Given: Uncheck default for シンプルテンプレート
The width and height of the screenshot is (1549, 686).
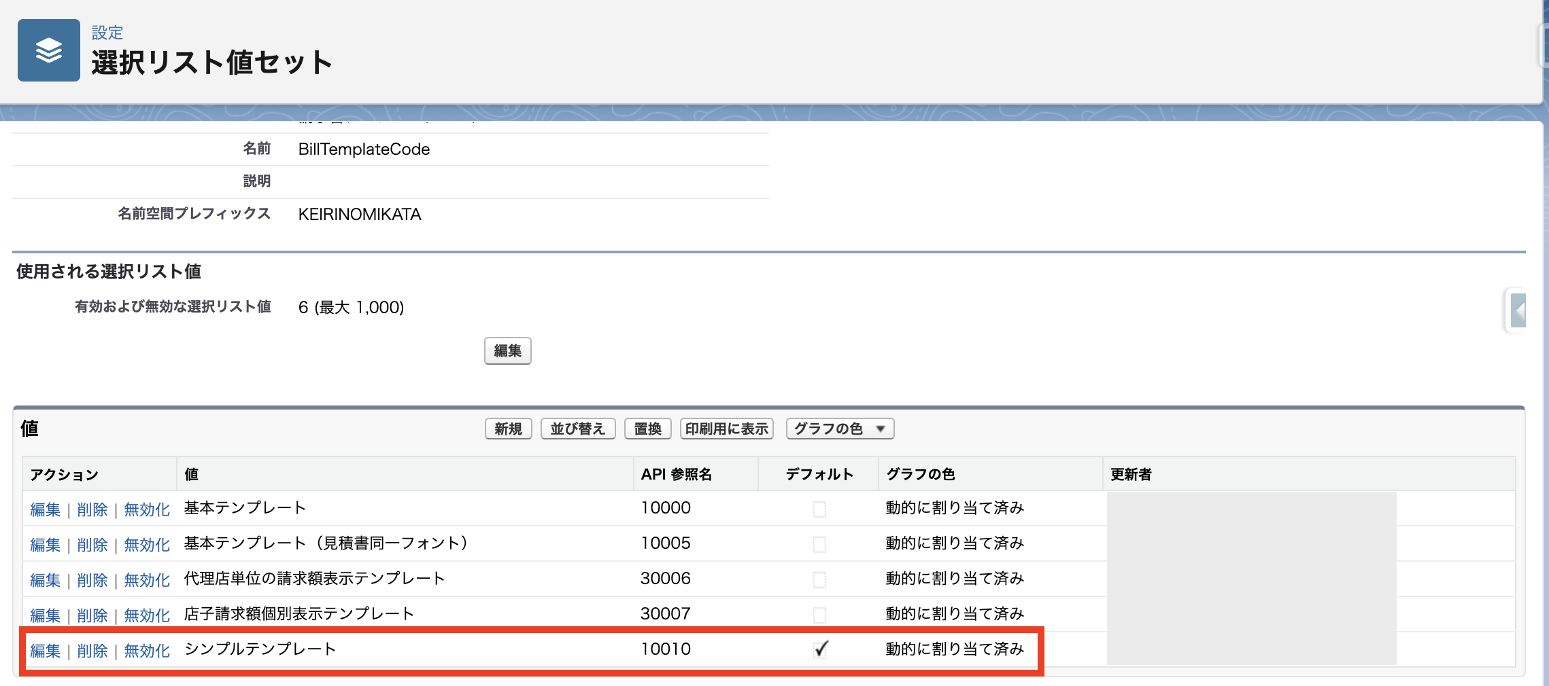Looking at the screenshot, I should point(819,649).
